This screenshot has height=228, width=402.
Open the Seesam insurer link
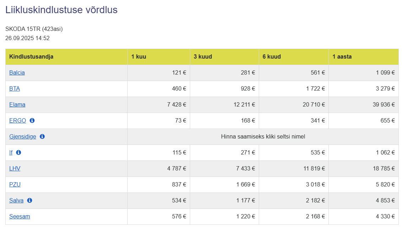(x=20, y=217)
